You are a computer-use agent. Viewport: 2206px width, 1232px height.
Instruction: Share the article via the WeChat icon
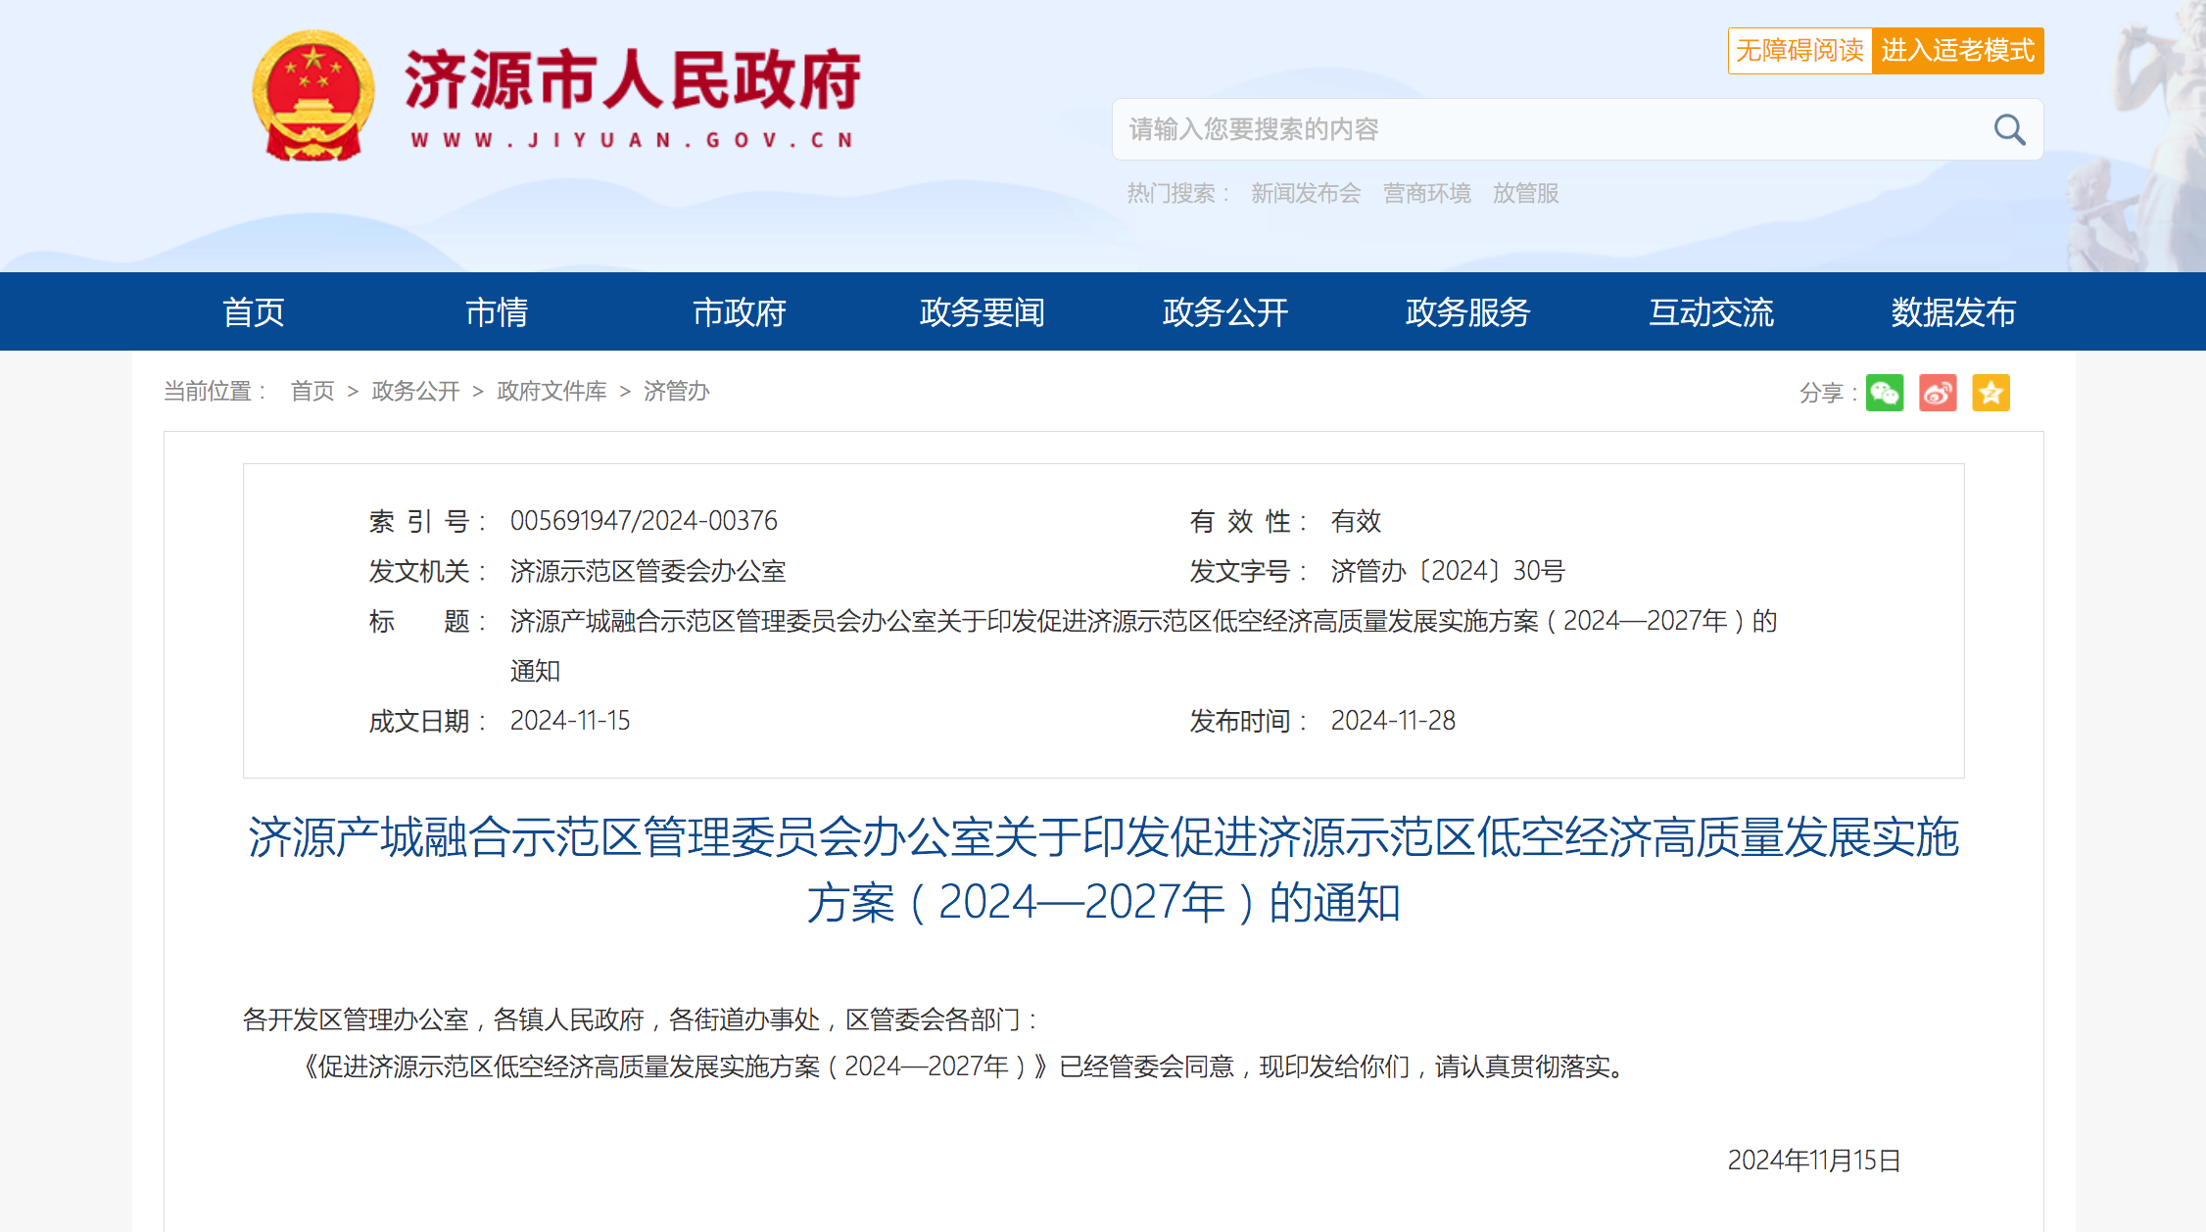pos(1885,392)
